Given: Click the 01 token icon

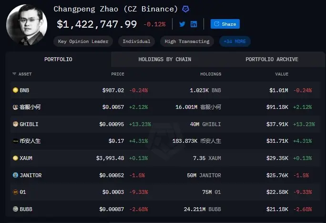Looking at the screenshot, I should pos(15,192).
